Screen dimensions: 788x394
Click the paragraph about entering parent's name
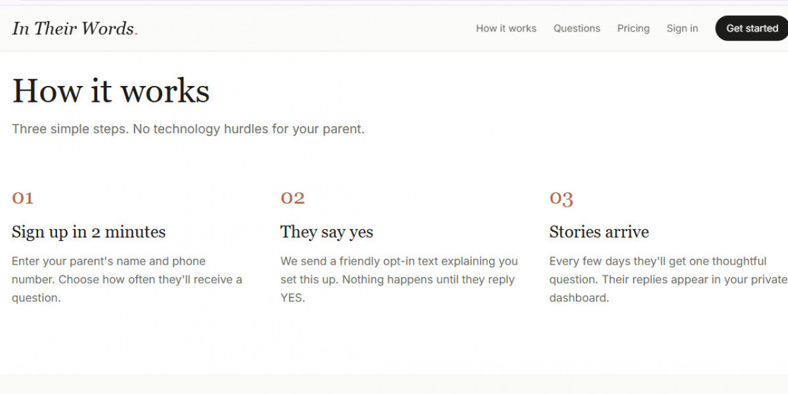click(127, 279)
